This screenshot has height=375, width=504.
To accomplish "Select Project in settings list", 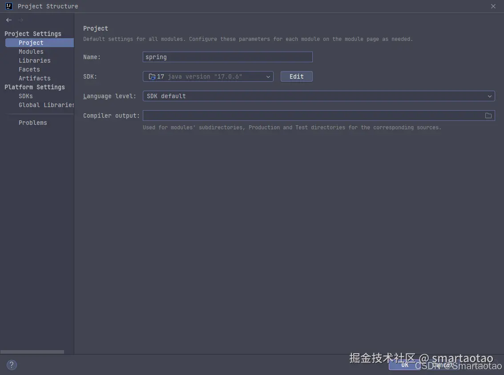I will pos(40,43).
